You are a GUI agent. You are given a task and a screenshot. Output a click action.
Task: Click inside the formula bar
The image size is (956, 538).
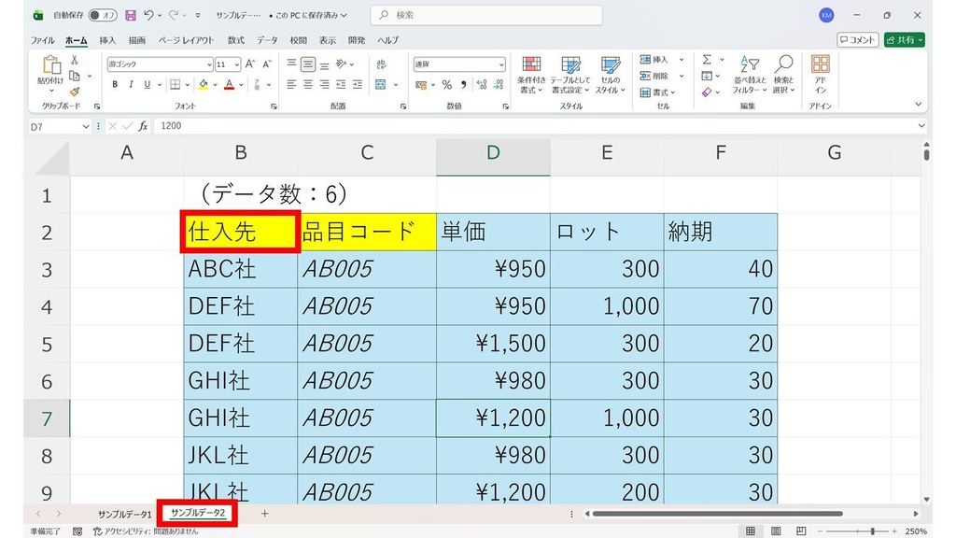click(280, 126)
